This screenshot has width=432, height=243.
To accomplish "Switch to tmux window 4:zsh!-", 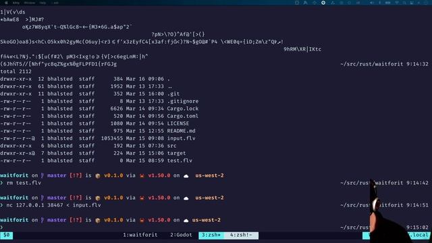I will coord(241,235).
